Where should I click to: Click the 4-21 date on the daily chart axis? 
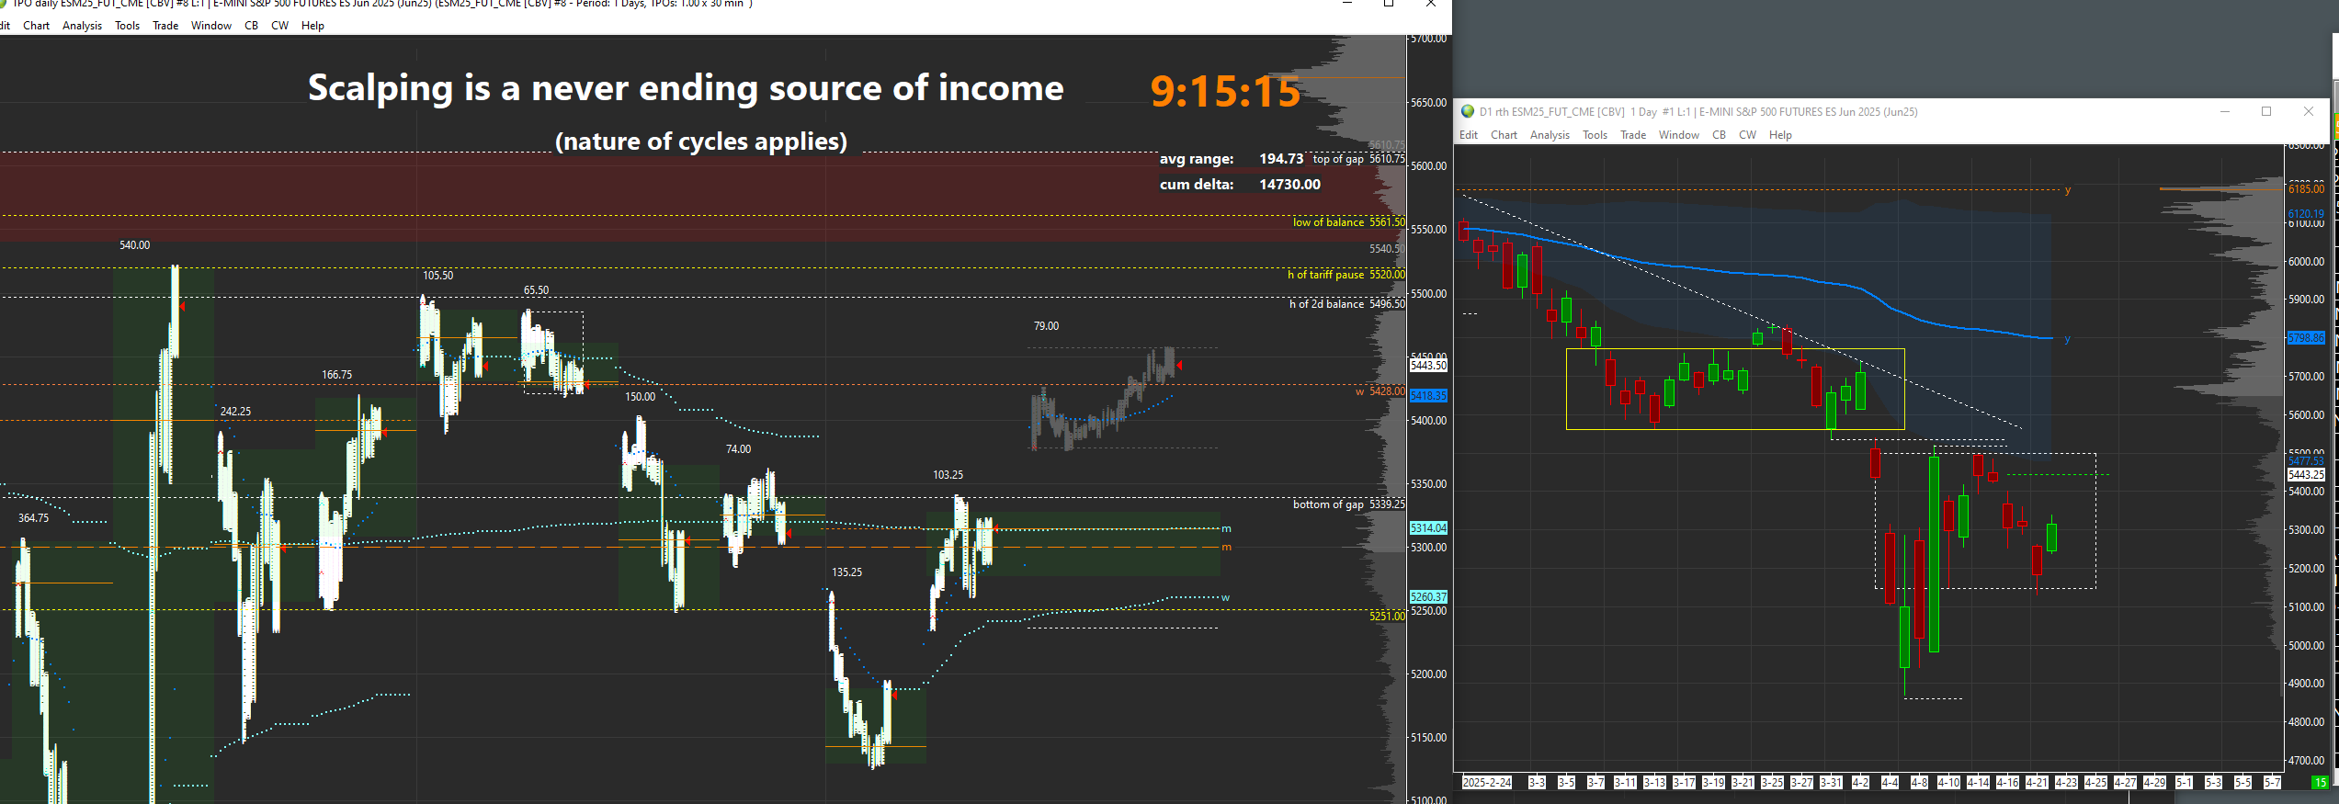coord(2037,783)
